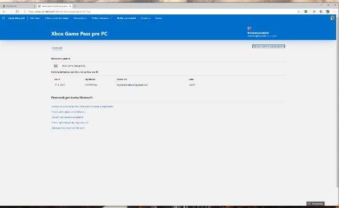Close the active Microsoft account tab
Viewport: 339px width, 208px height.
coord(70,6)
